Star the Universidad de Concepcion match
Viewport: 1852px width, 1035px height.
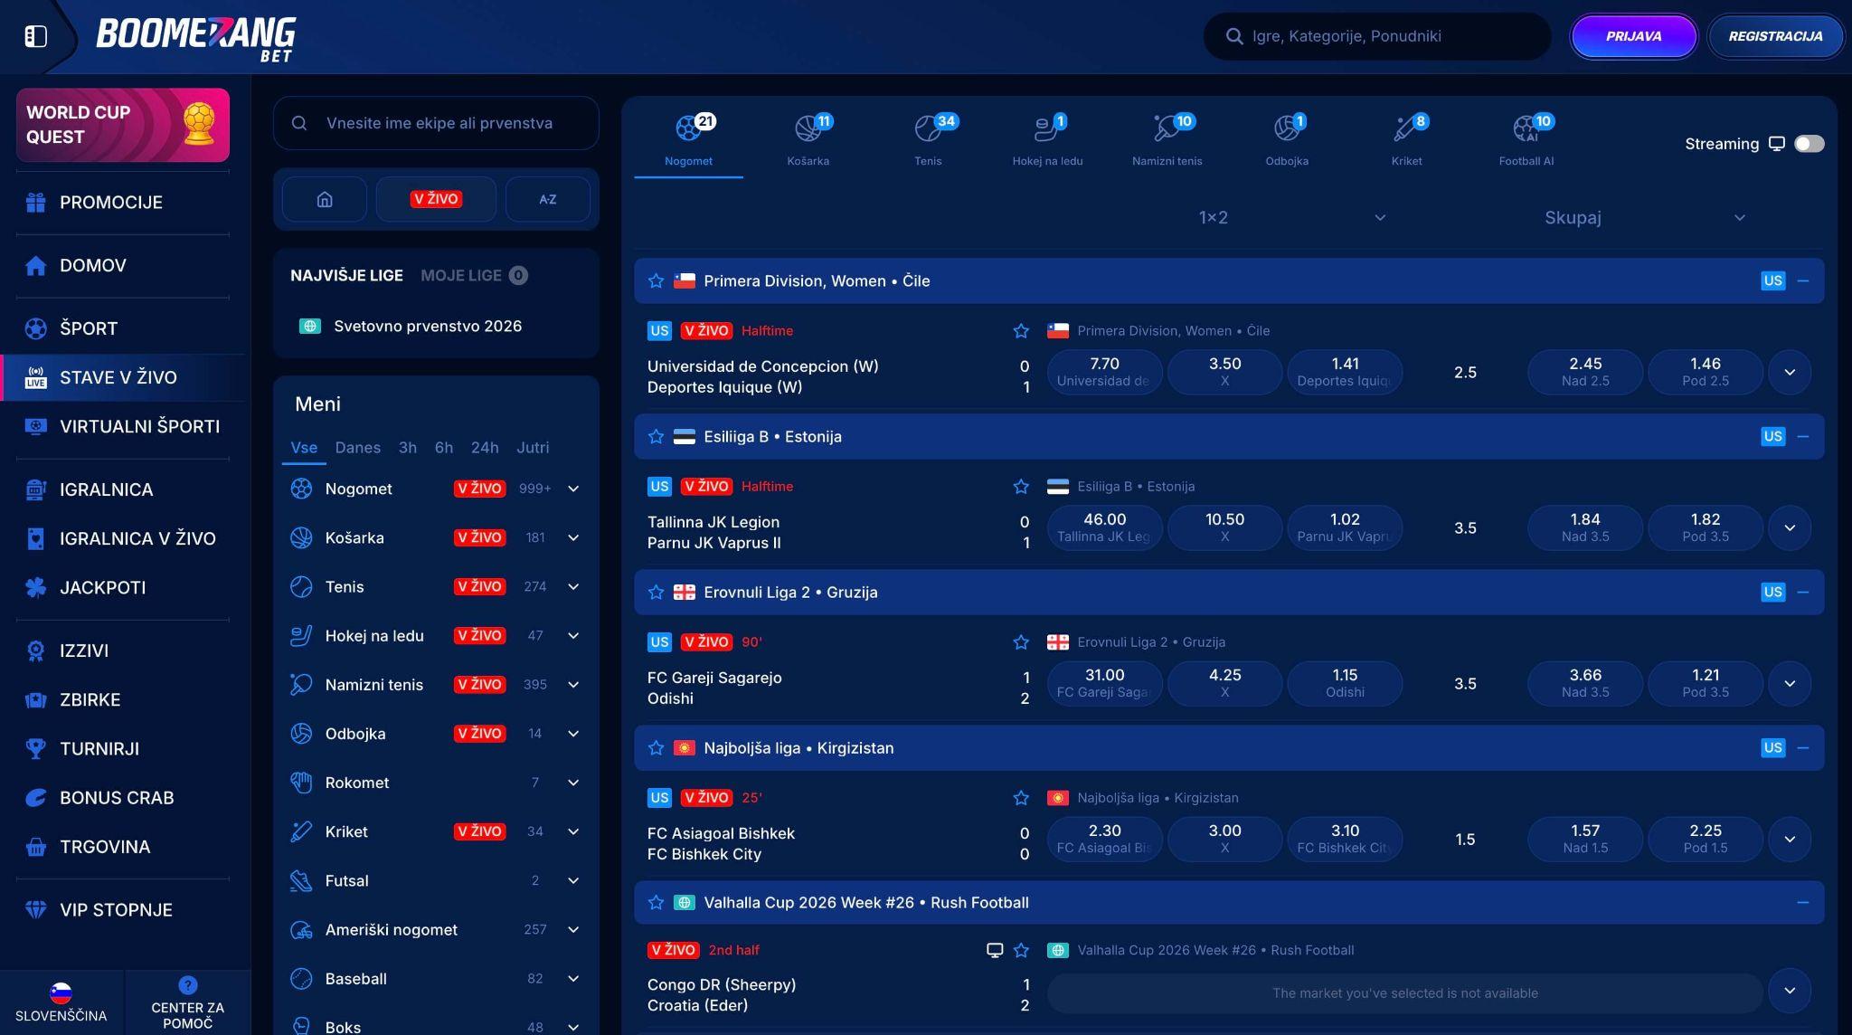pyautogui.click(x=1021, y=331)
